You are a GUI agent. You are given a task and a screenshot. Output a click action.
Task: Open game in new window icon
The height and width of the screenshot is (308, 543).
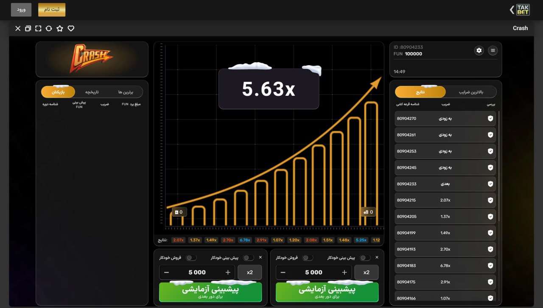28,28
